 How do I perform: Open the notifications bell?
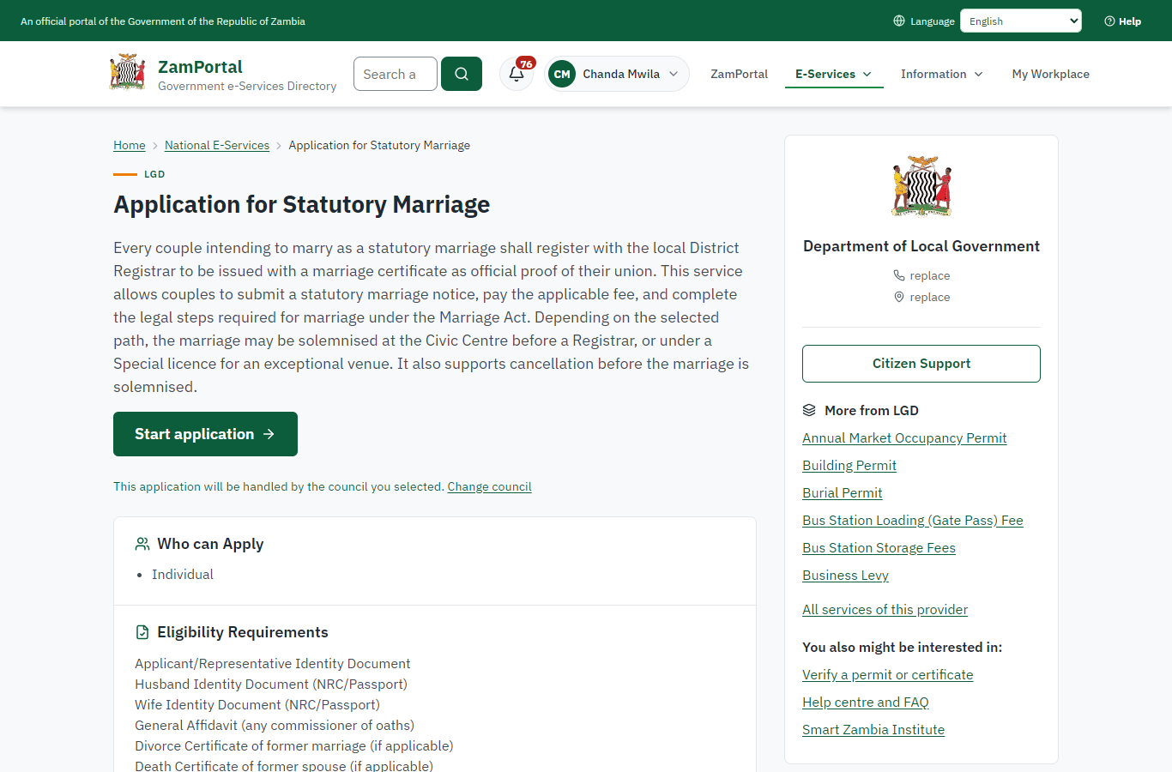click(517, 74)
